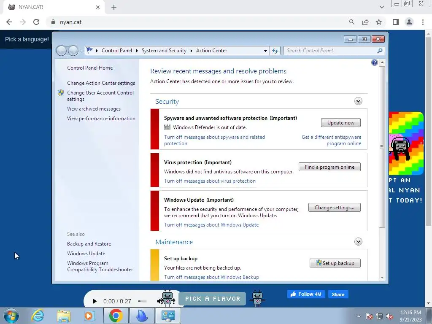Open the address bar history dropdown
This screenshot has height=324, width=432.
(x=265, y=51)
